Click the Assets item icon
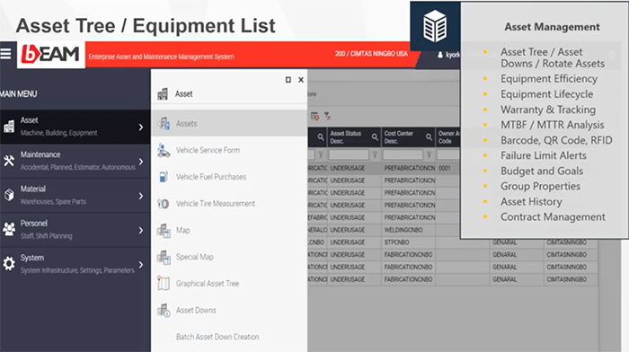This screenshot has width=629, height=352. click(164, 124)
